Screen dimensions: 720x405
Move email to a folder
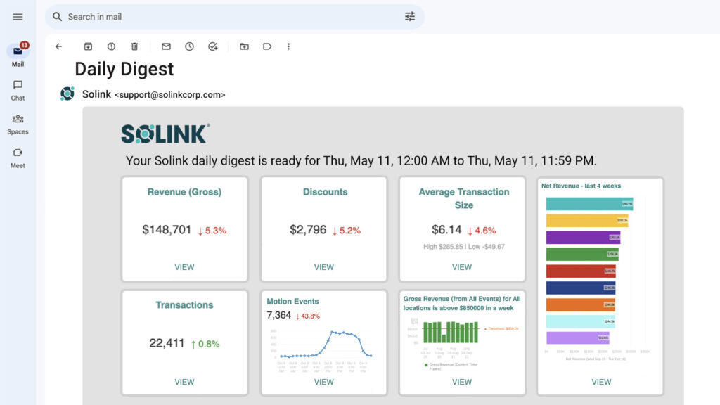[244, 46]
